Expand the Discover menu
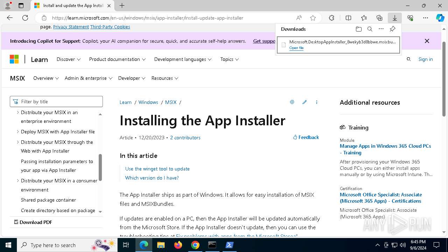 click(69, 59)
